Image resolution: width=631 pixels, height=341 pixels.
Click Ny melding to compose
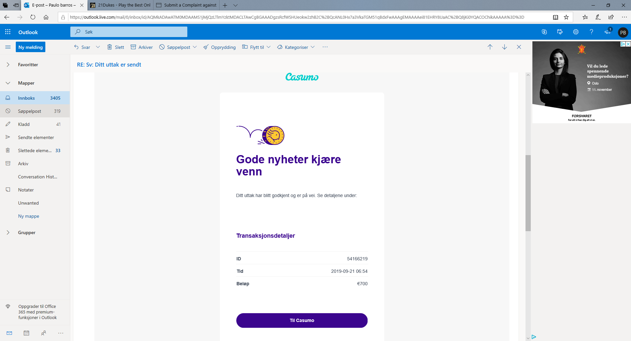click(31, 47)
